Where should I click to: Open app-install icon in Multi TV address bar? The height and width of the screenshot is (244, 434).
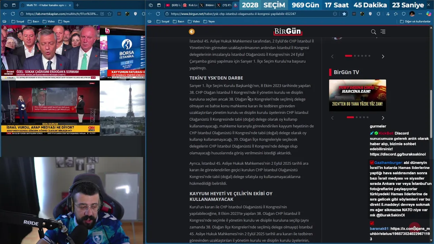pos(102,14)
